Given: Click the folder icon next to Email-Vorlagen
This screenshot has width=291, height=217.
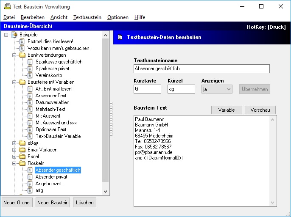Looking at the screenshot, I should click(22, 150).
